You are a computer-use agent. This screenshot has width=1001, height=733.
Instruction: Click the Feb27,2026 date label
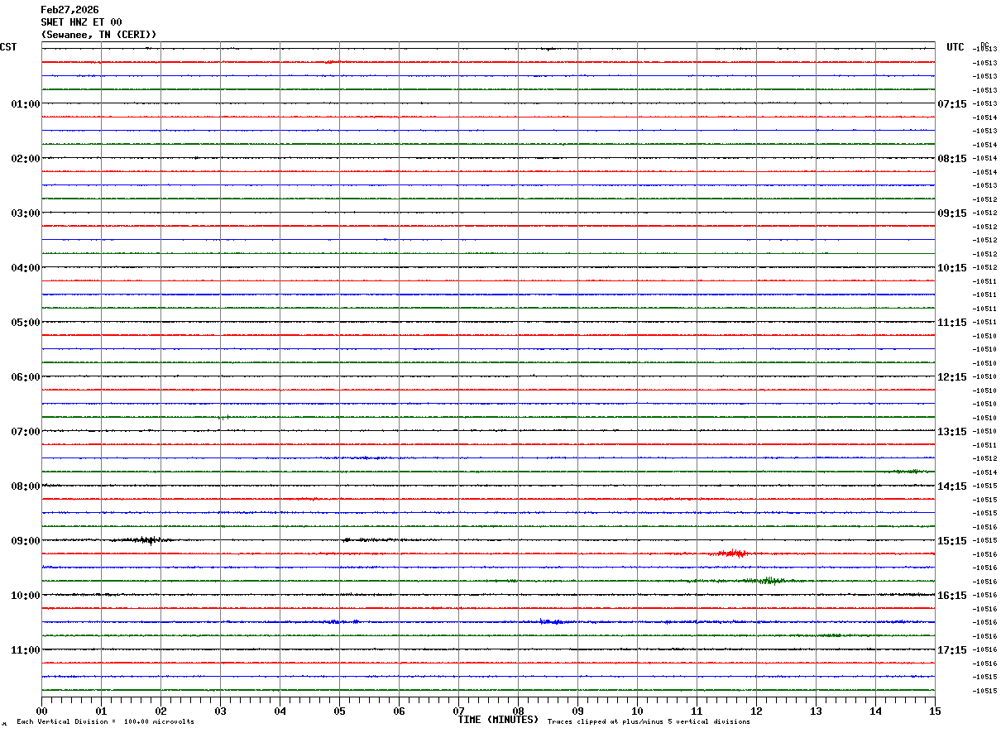[x=69, y=10]
